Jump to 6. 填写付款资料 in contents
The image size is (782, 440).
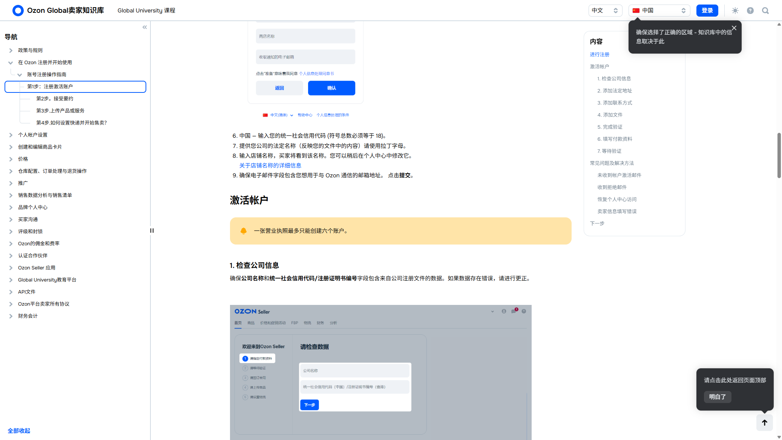click(x=615, y=139)
